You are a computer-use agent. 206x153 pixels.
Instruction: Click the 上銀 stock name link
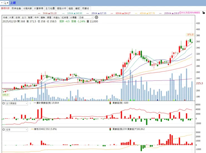tap(13, 3)
